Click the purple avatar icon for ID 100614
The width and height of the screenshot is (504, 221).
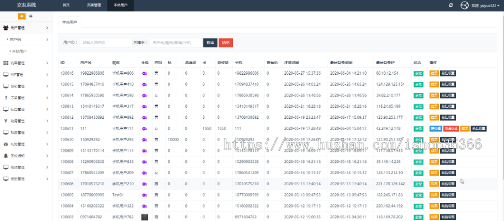click(144, 95)
